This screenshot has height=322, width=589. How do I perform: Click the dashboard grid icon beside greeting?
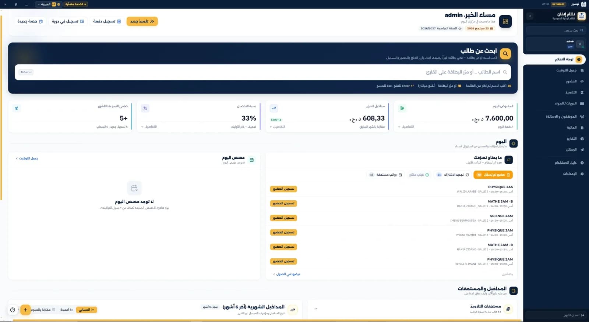click(x=505, y=21)
